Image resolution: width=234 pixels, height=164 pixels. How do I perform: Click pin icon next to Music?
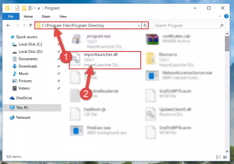[59, 74]
